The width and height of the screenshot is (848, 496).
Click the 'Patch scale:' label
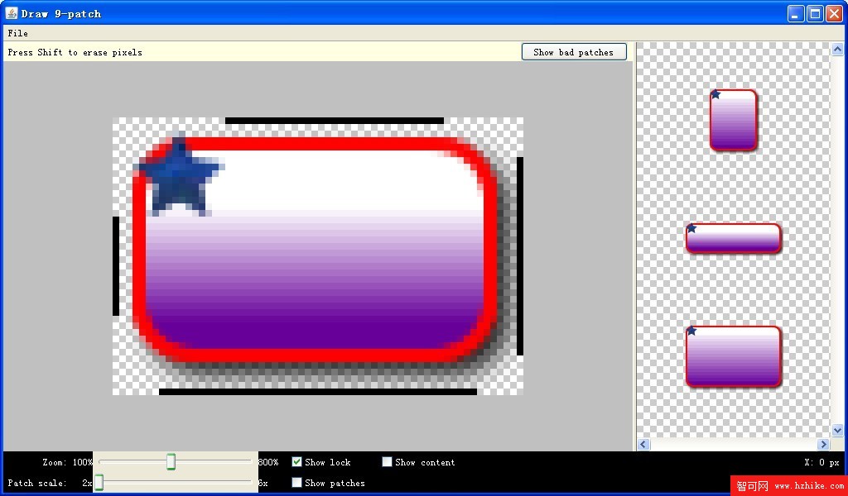pyautogui.click(x=37, y=483)
